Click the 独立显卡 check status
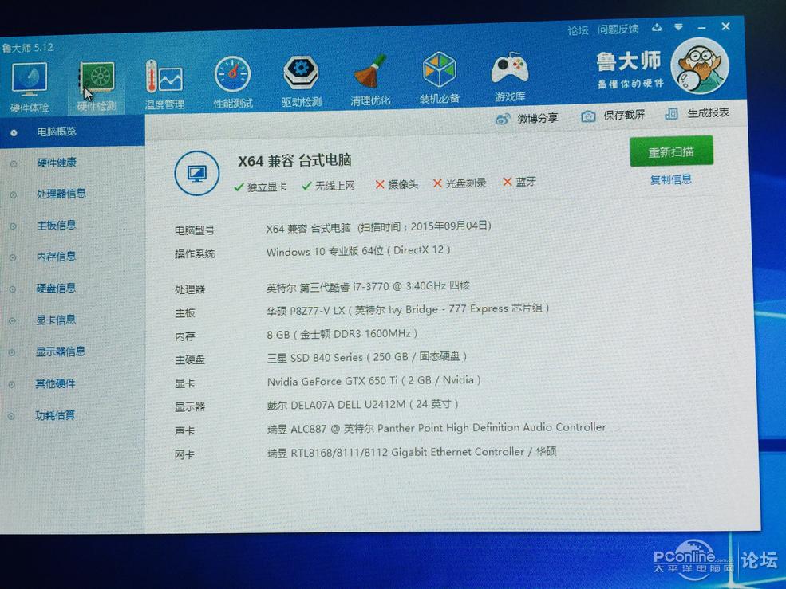This screenshot has width=786, height=589. click(260, 187)
